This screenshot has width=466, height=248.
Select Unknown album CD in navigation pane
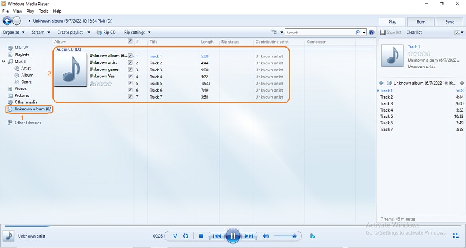(x=29, y=109)
